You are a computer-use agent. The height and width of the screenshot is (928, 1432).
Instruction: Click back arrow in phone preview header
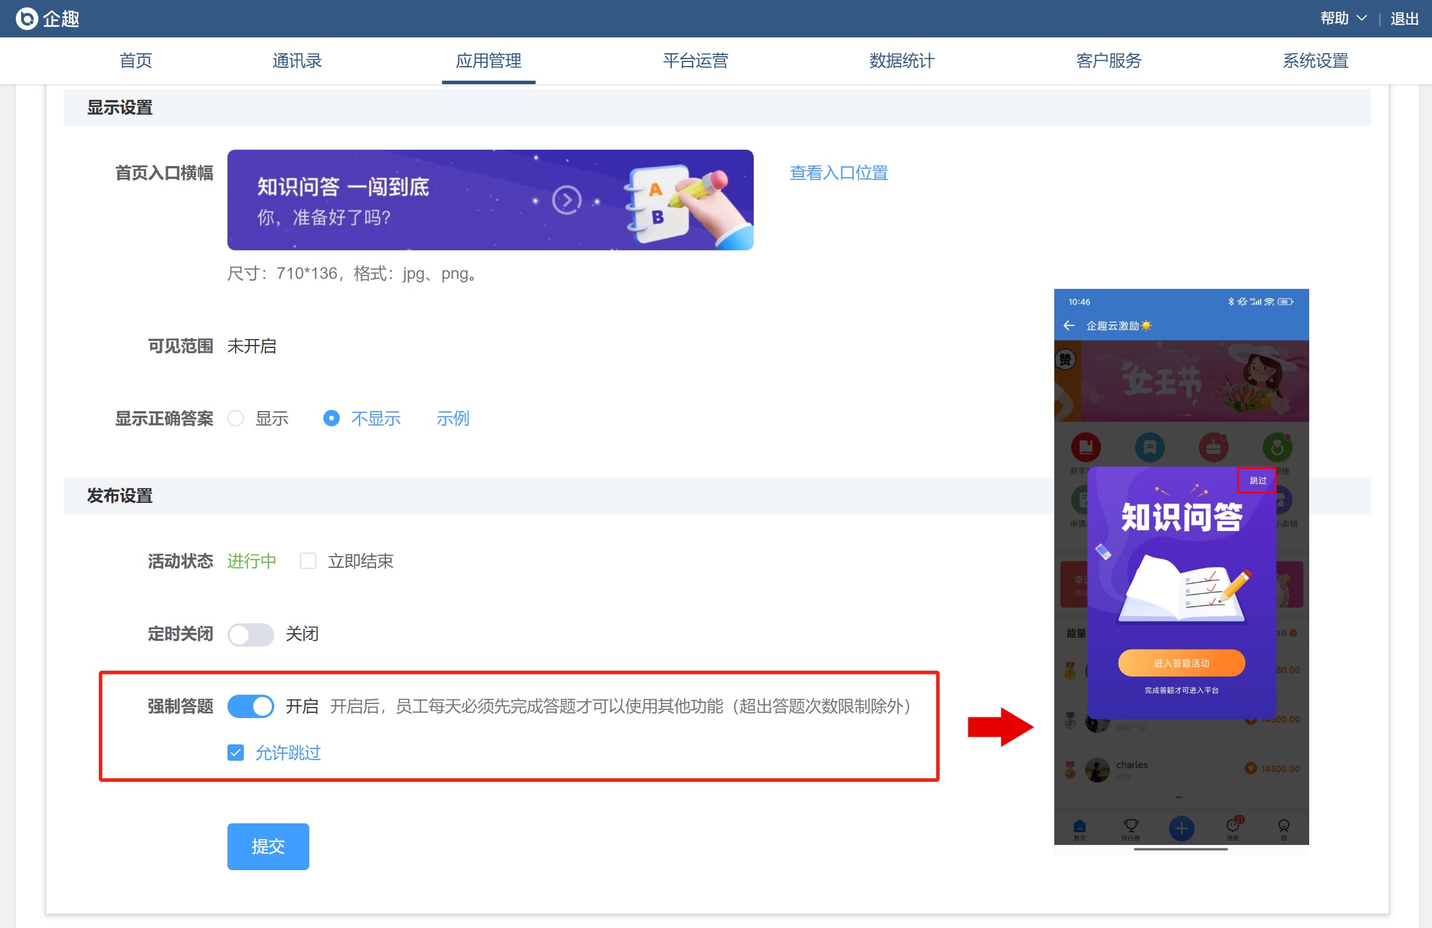1068,326
